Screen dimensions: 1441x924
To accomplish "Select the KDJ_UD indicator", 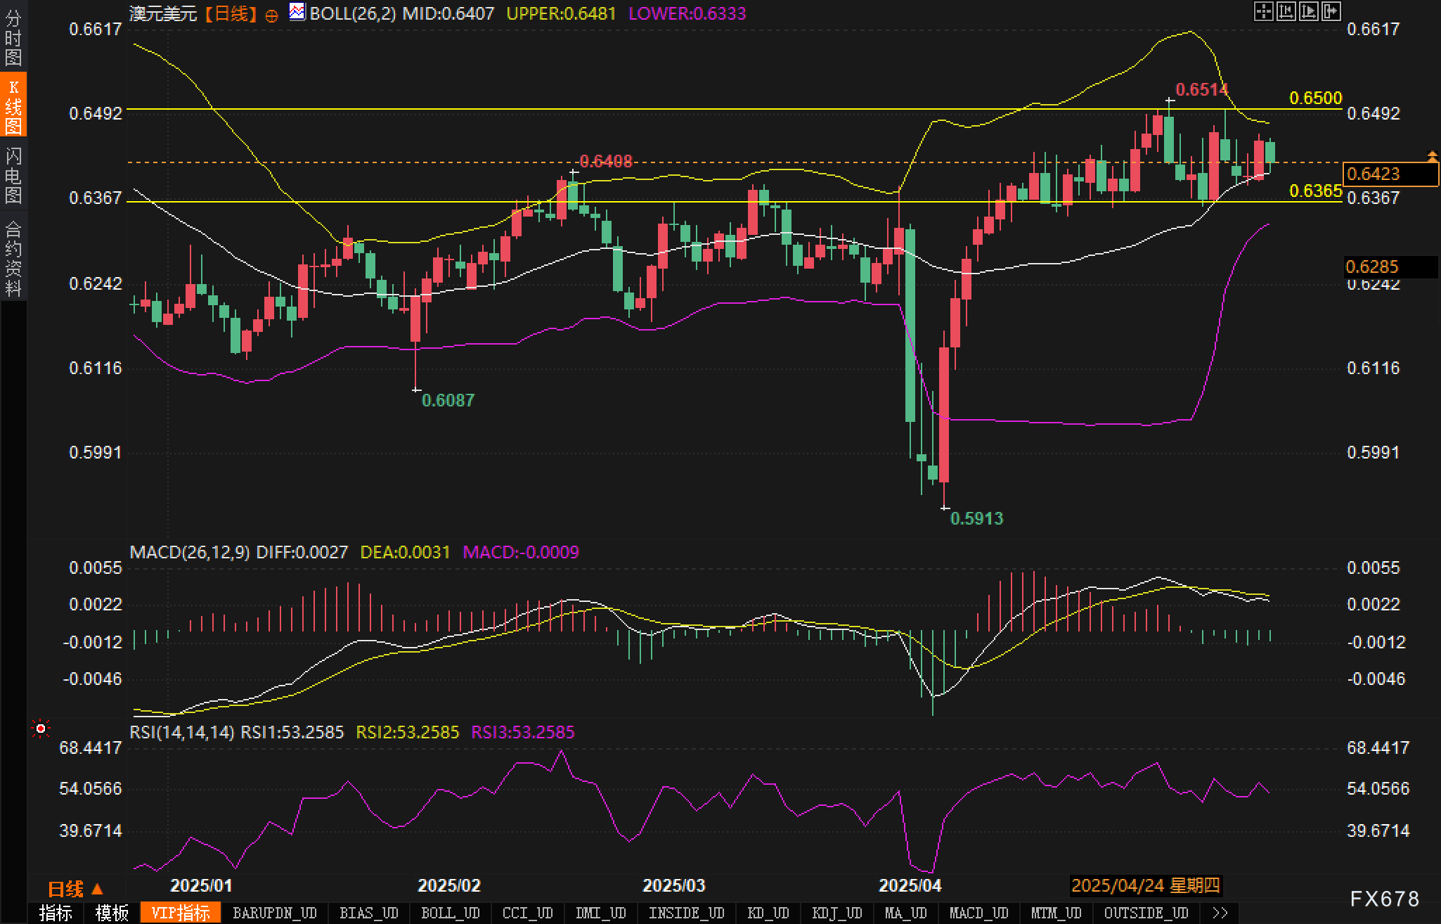I will coord(836,913).
